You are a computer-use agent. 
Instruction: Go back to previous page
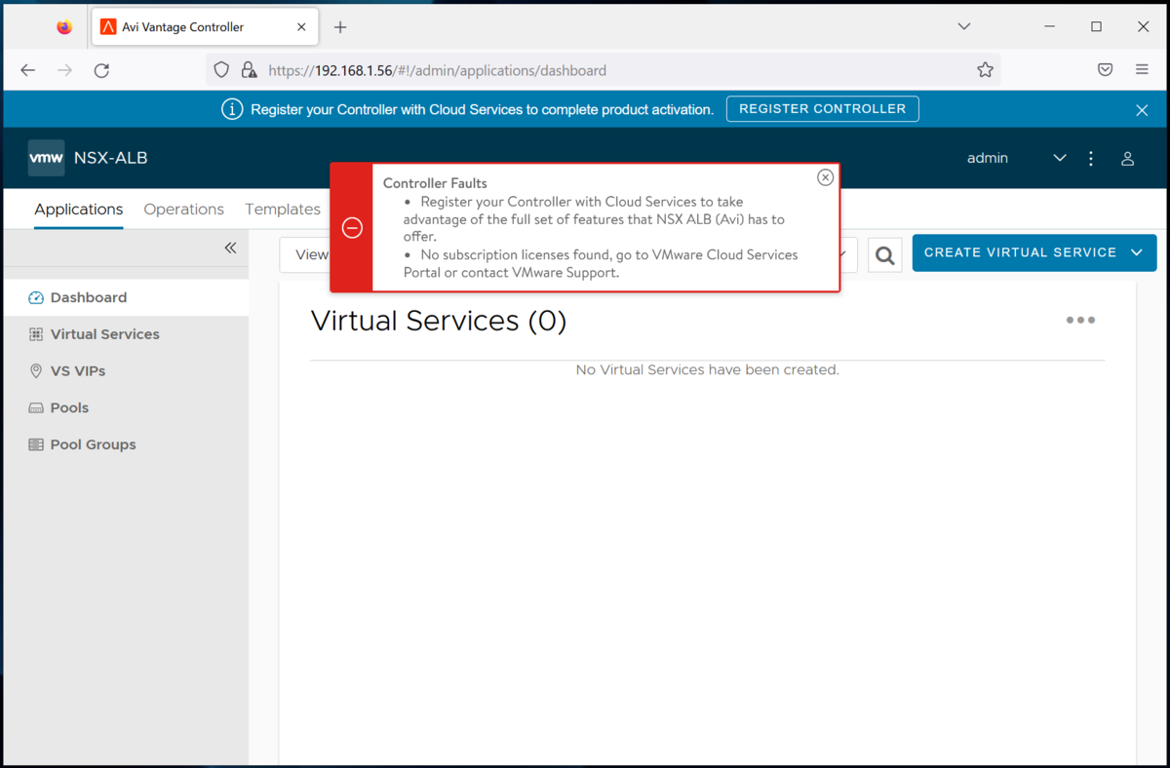pos(28,70)
